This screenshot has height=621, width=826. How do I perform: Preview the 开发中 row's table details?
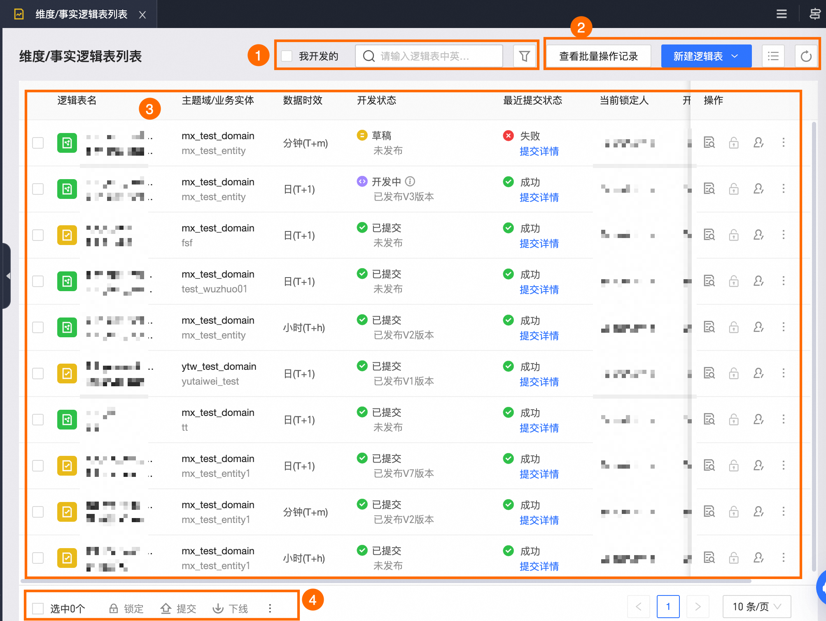[709, 189]
